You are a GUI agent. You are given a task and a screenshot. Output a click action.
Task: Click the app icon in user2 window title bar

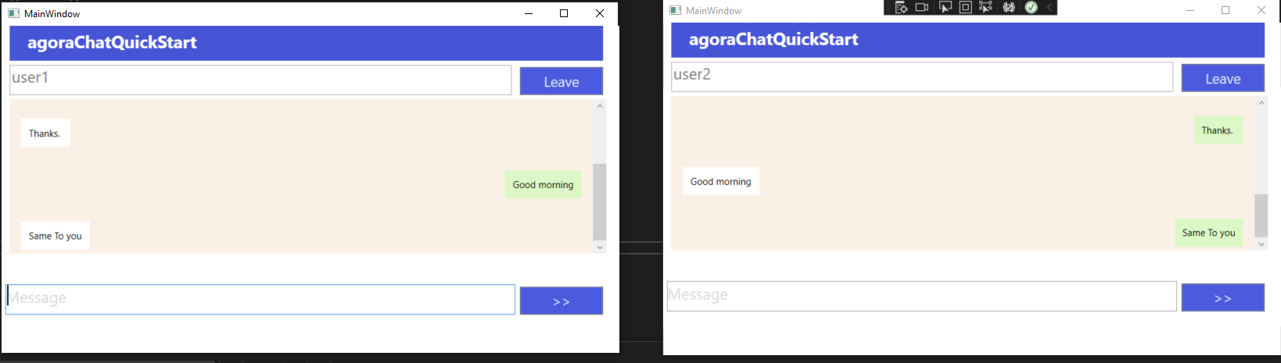point(676,10)
